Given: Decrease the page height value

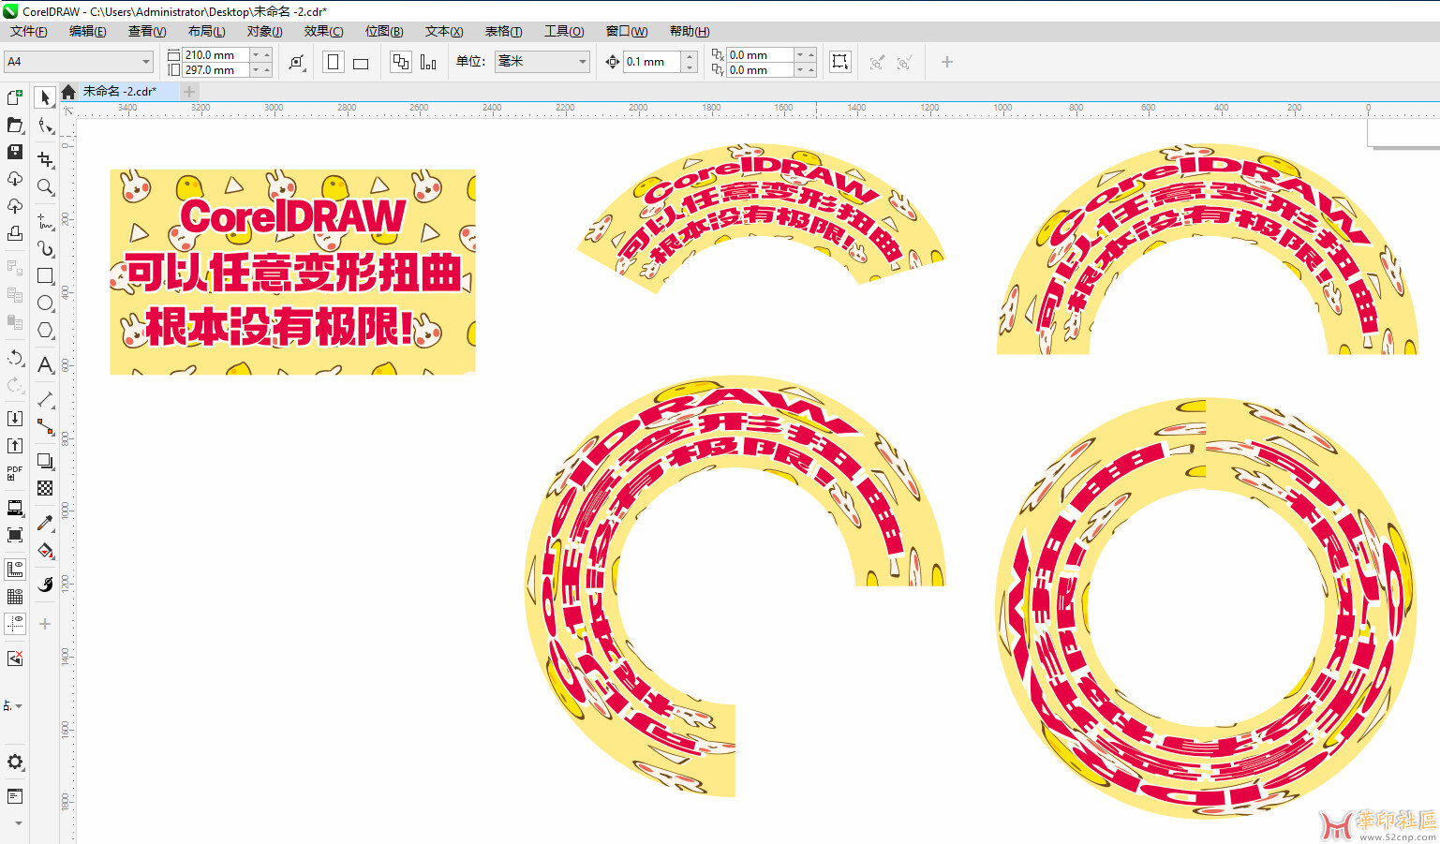Looking at the screenshot, I should [255, 70].
